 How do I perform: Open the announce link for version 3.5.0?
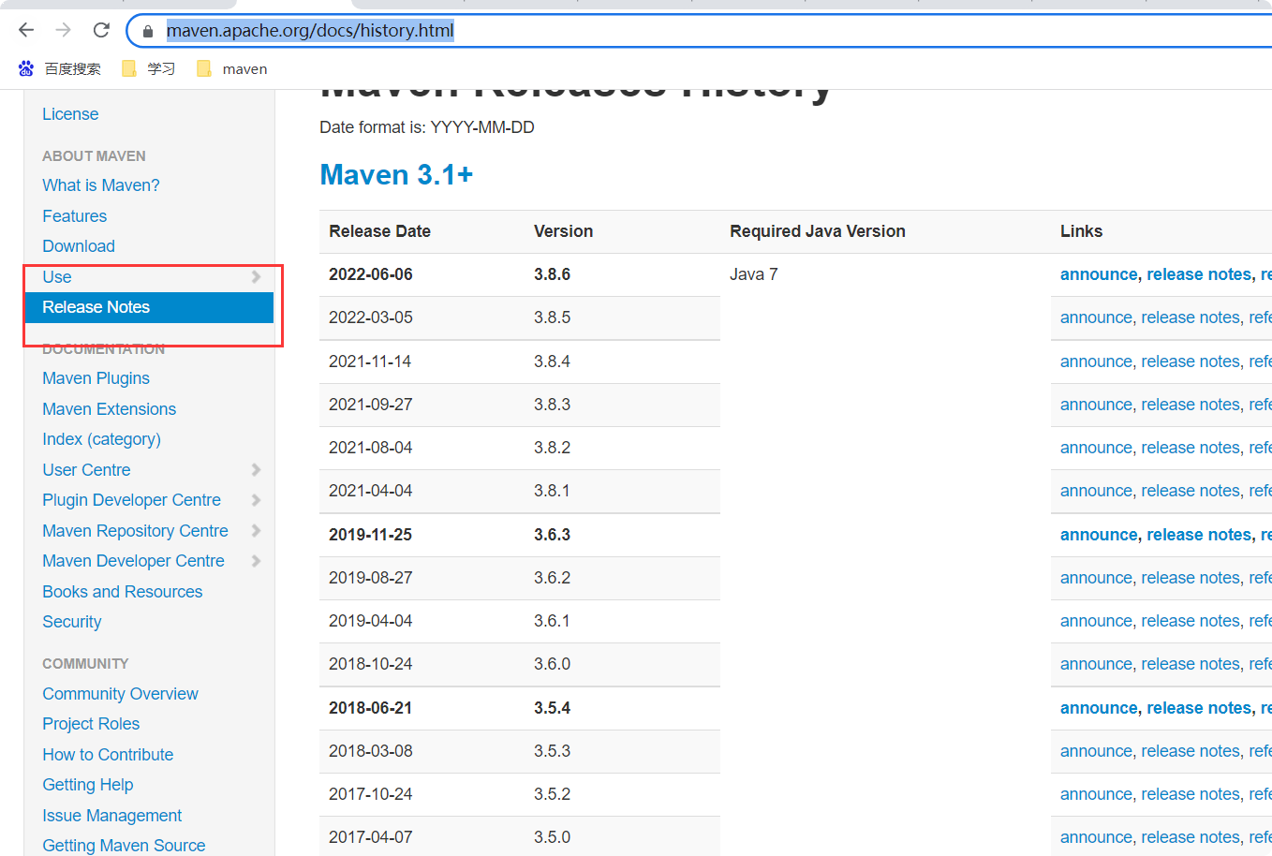1096,837
